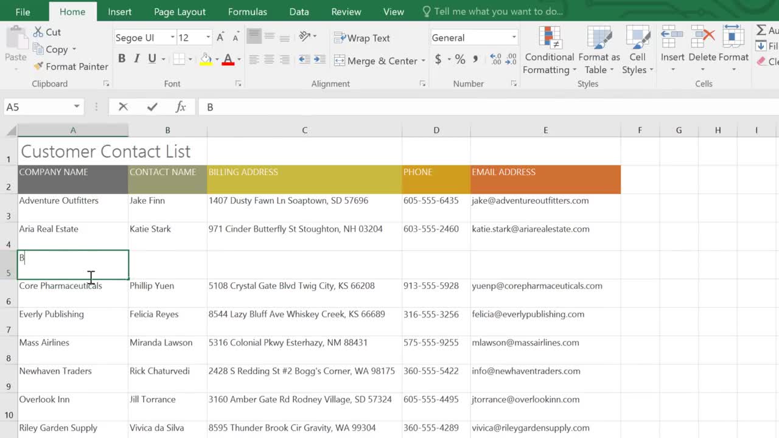
Task: Toggle Italic formatting
Action: [x=137, y=58]
